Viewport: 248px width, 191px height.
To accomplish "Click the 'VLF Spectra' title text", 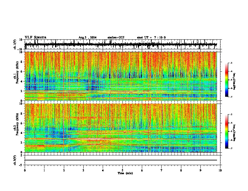I will pyautogui.click(x=35, y=37).
